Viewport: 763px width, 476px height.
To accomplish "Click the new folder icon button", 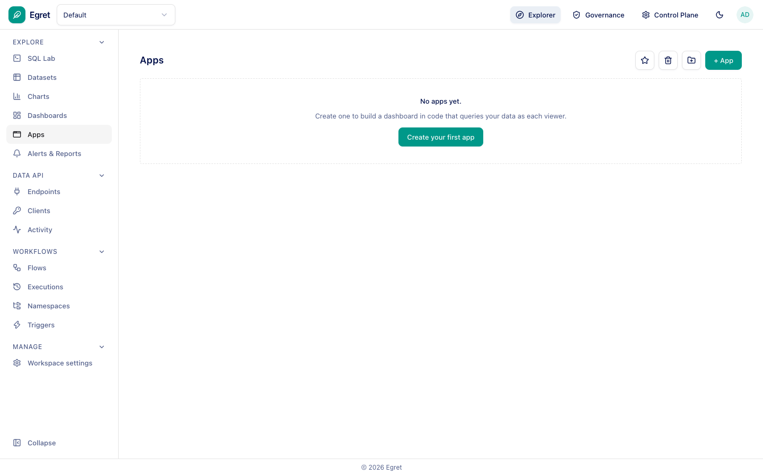I will (x=691, y=60).
